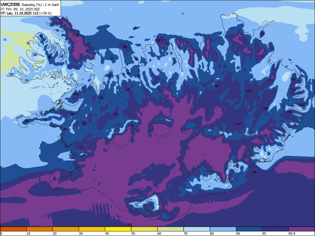Click the bright yellow 40–50 legend swatch
This screenshot has height=236, width=315.
[118, 229]
